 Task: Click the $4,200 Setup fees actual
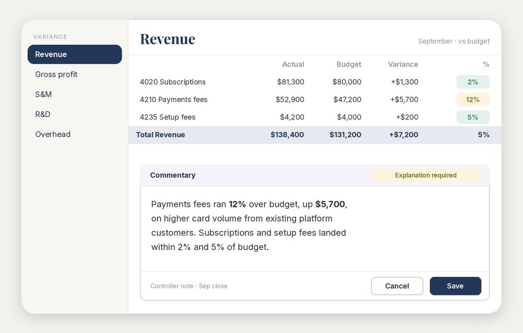[292, 118]
